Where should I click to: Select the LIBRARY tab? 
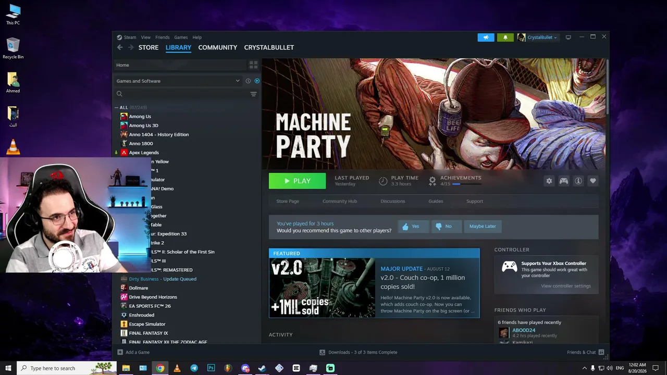178,47
